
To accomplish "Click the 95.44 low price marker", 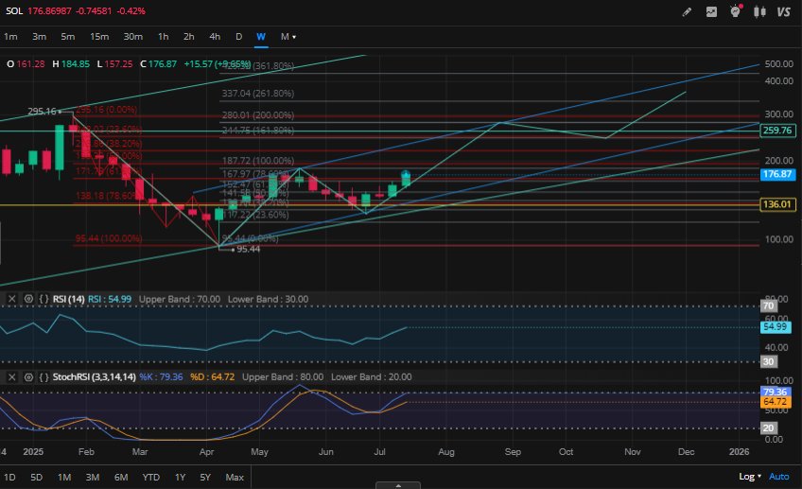I will click(248, 249).
